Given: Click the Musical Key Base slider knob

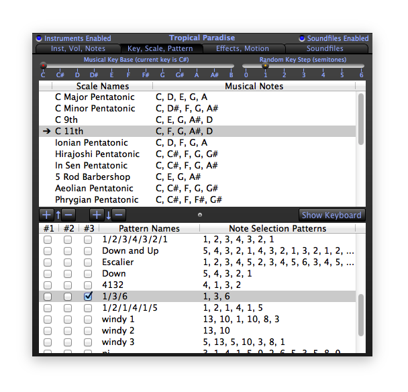Looking at the screenshot, I should (43, 65).
